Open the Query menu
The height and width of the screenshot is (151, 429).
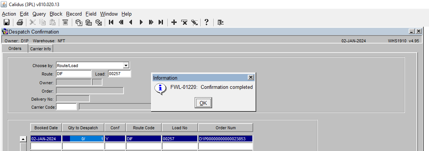point(39,14)
